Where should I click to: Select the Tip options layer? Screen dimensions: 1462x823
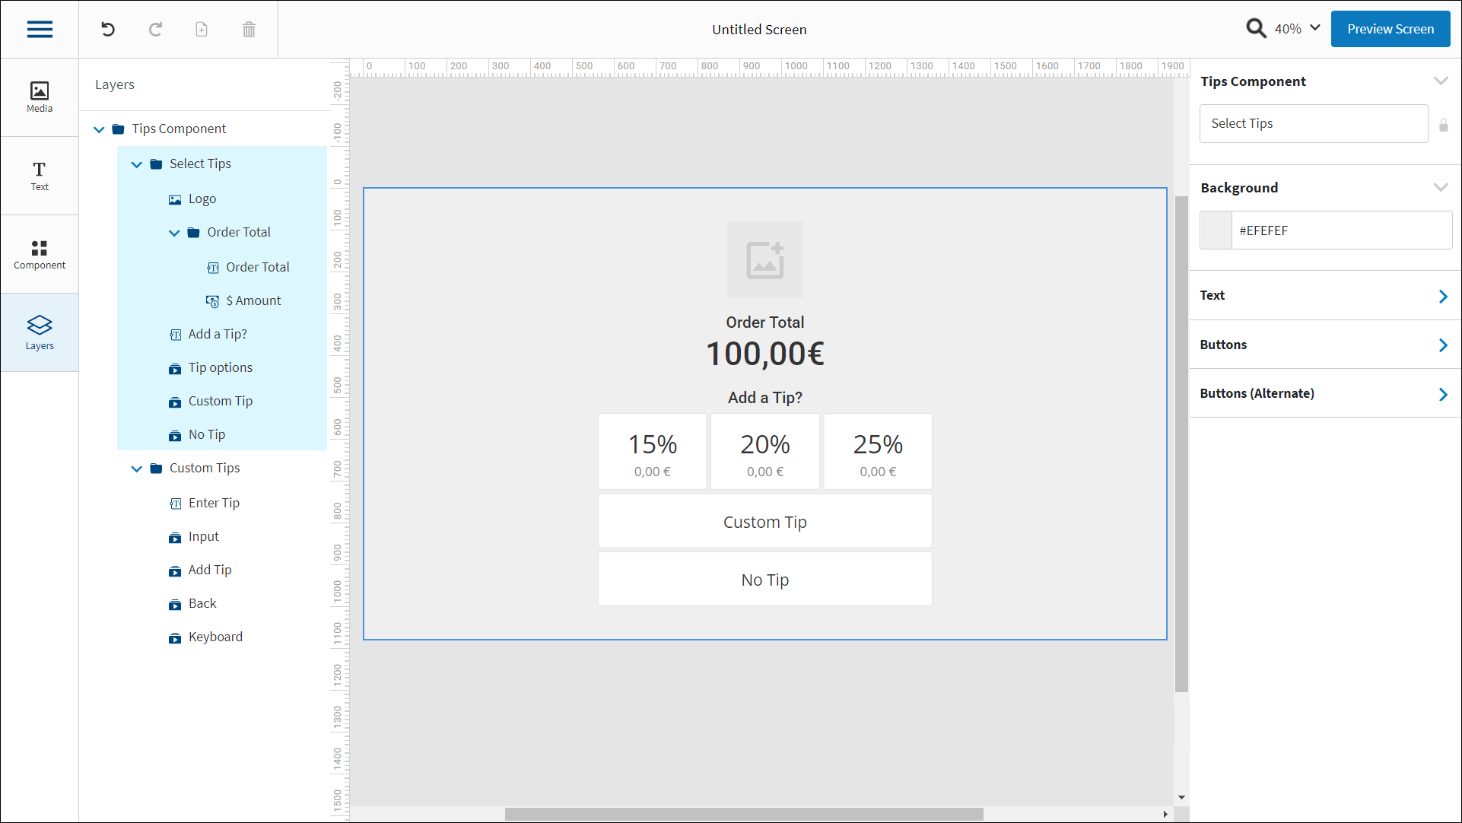[220, 368]
